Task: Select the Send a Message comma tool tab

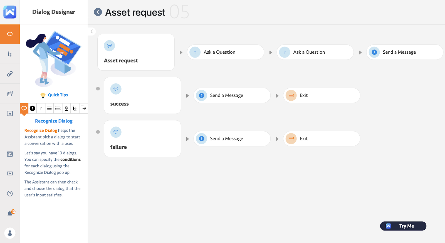Action: (x=33, y=108)
